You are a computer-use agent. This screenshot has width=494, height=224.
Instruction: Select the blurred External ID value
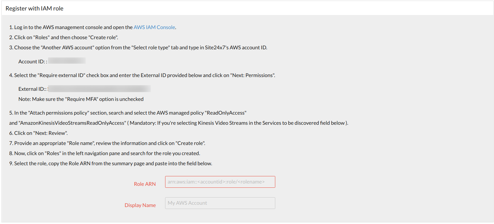tap(99, 88)
